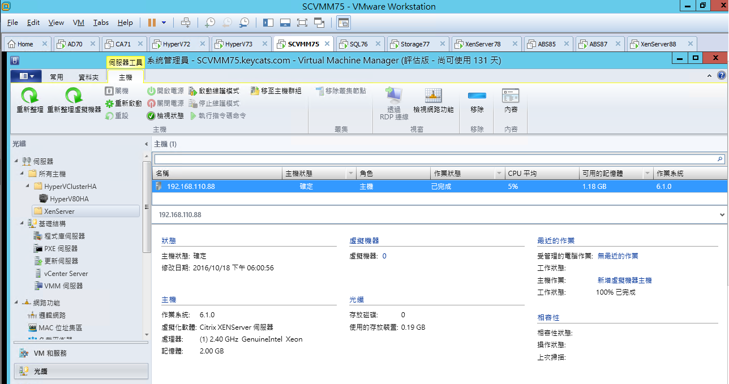Click the 重新啟動 restart host button
This screenshot has height=384, width=729.
point(123,103)
